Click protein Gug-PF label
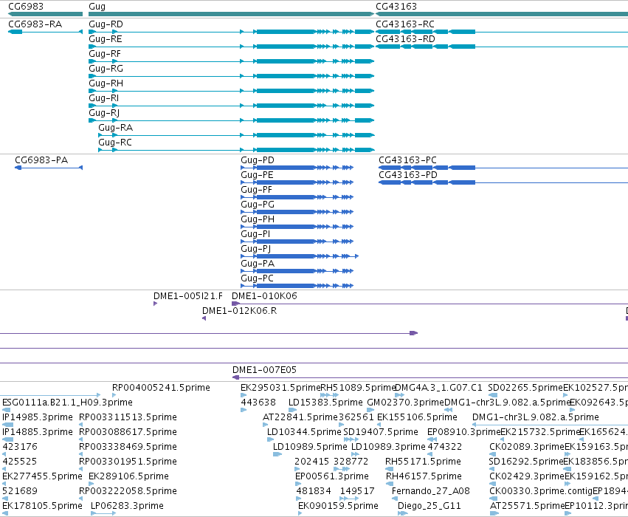The image size is (628, 517). pos(256,190)
